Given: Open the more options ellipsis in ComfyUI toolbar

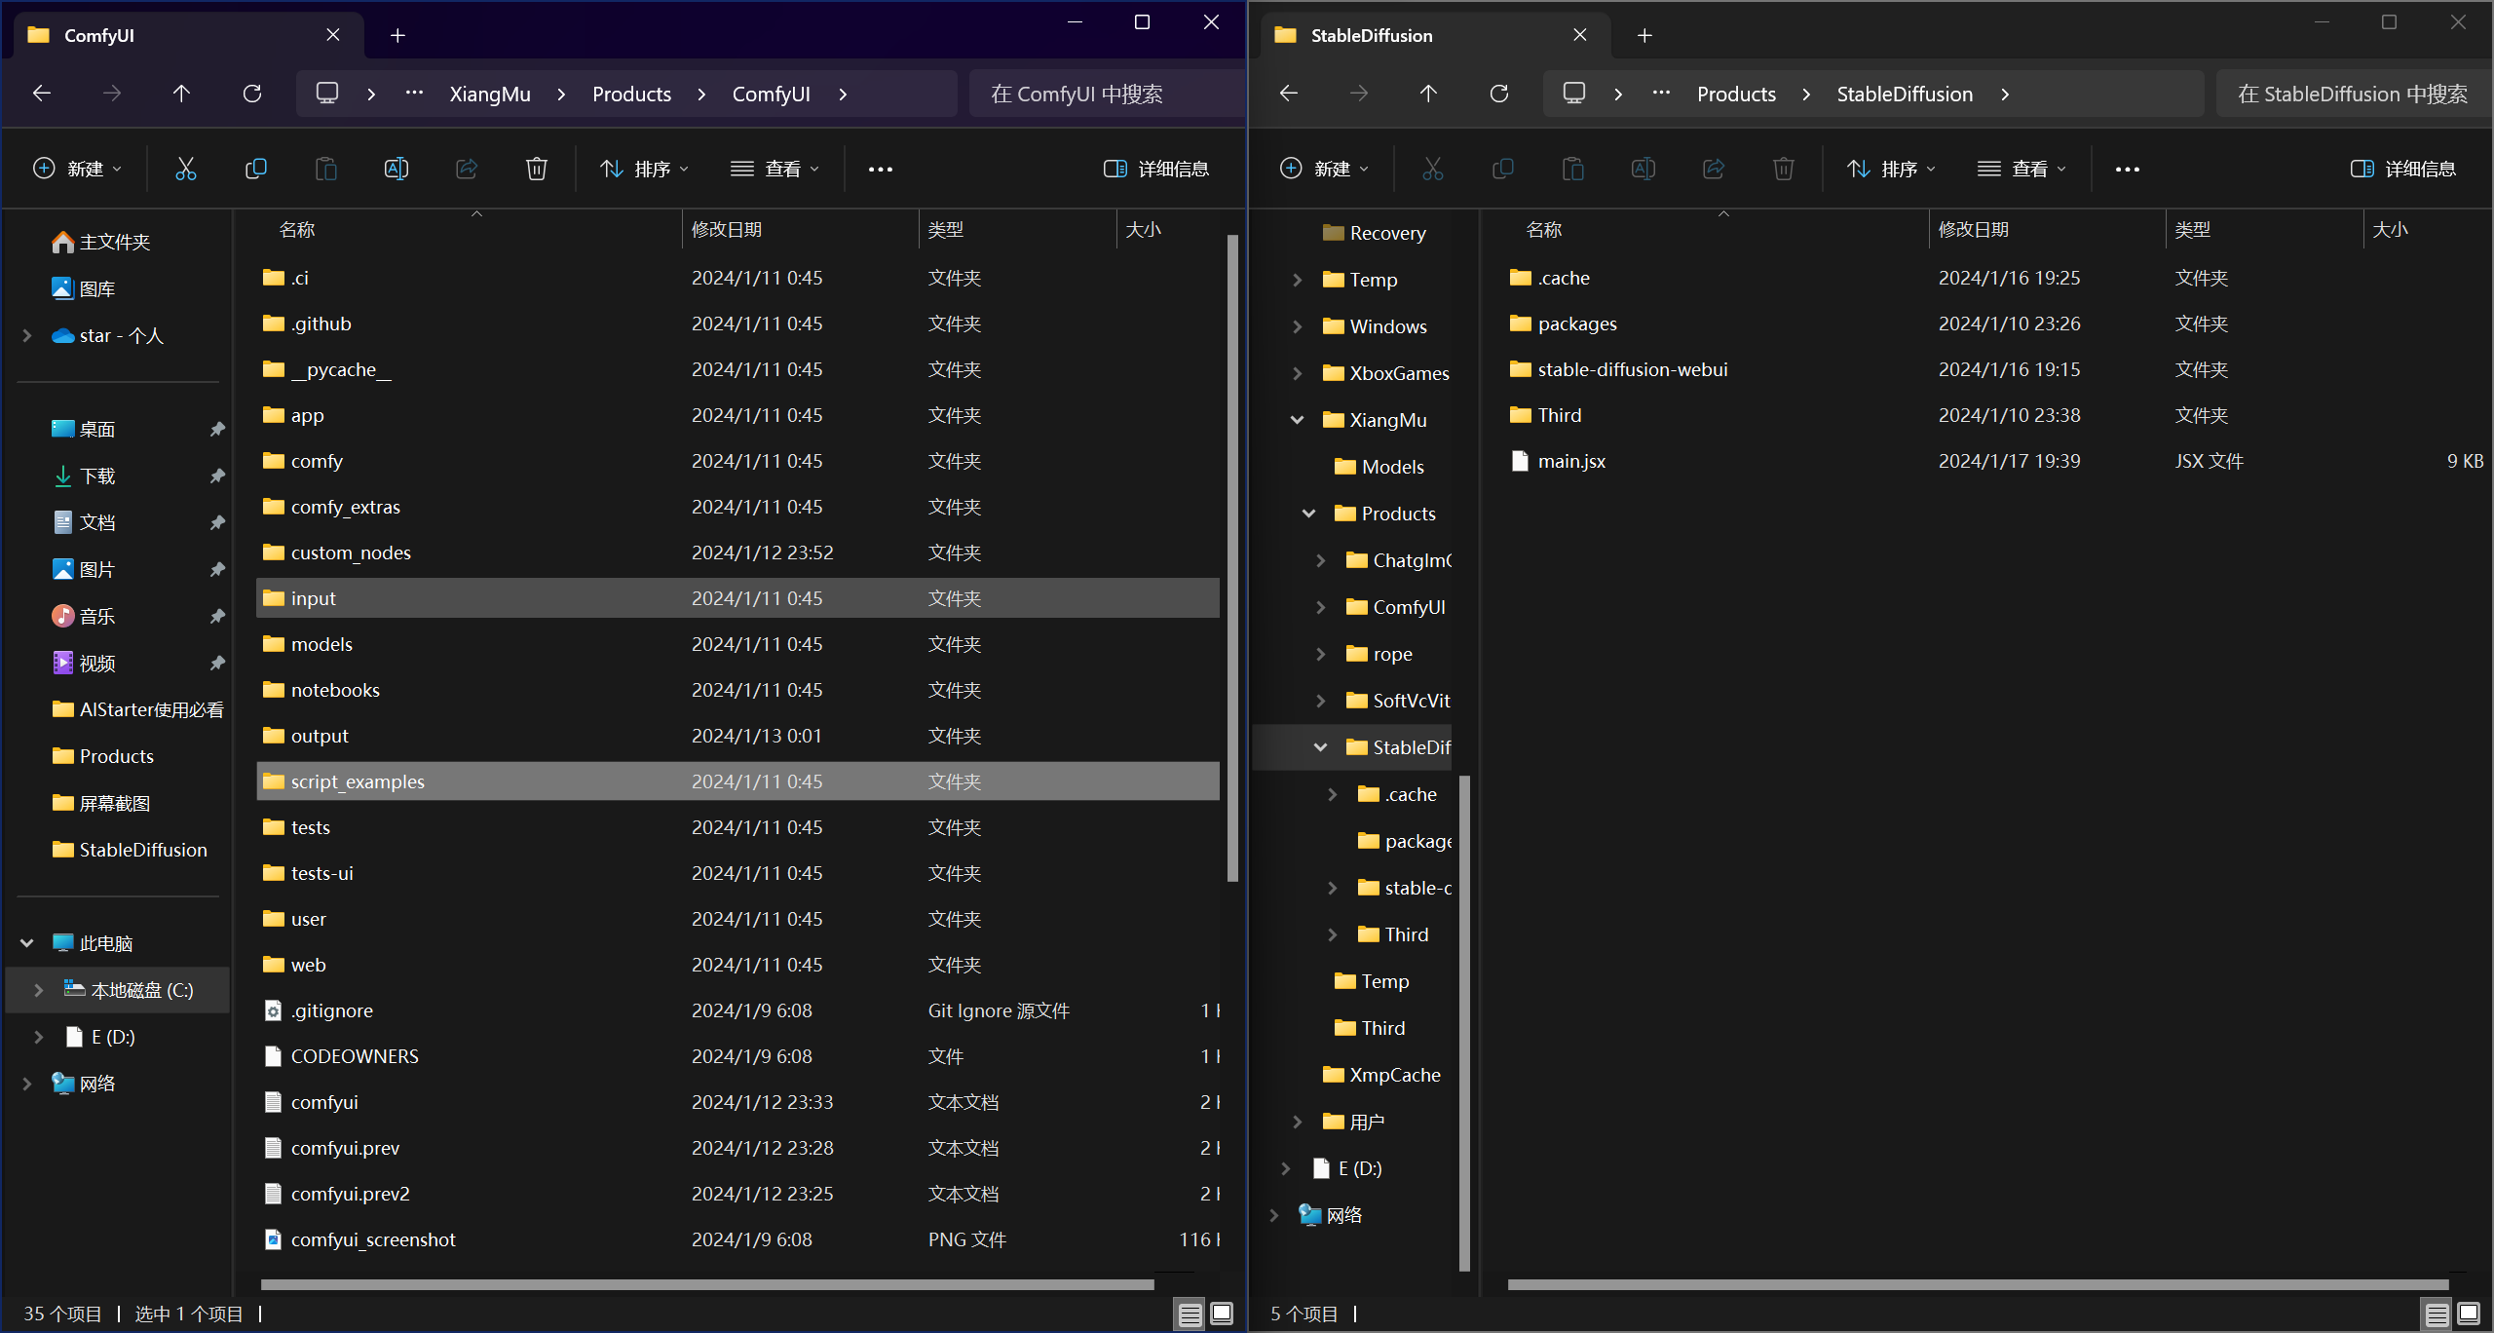Looking at the screenshot, I should pyautogui.click(x=880, y=169).
